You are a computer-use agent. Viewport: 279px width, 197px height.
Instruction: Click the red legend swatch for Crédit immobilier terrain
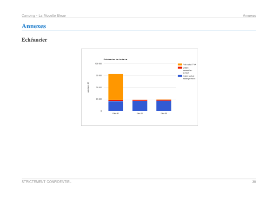pos(179,68)
